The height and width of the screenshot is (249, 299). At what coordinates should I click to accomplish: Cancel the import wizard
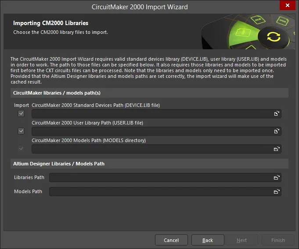click(x=171, y=240)
